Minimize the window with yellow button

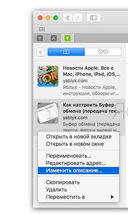point(48,18)
